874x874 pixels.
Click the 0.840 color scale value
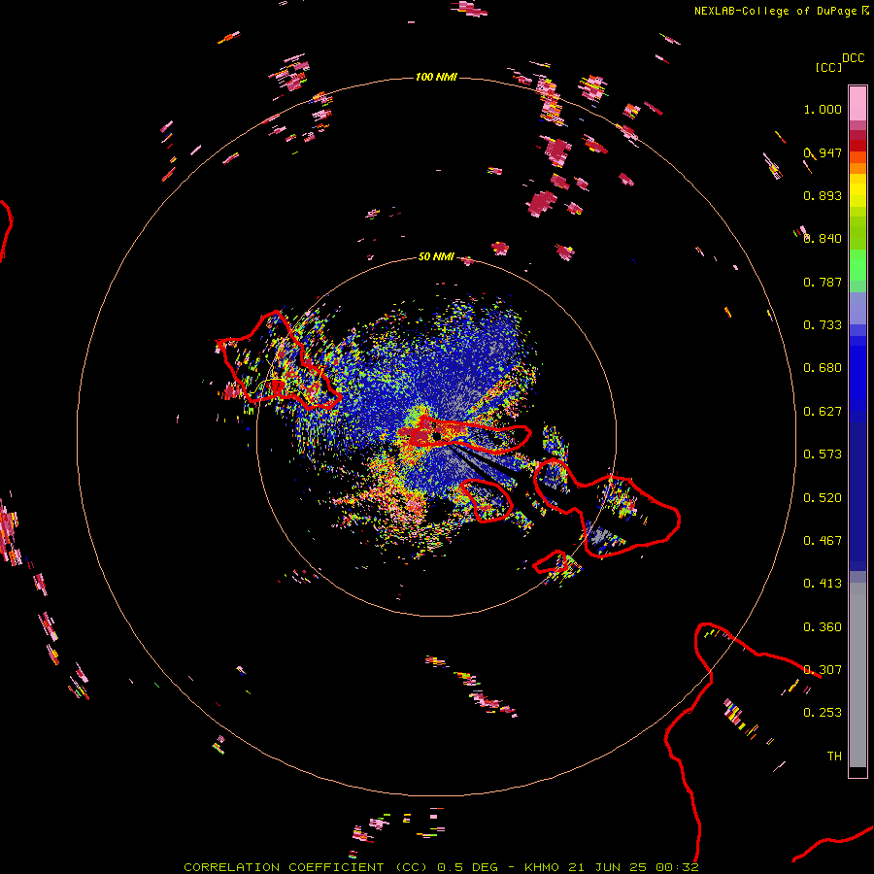[x=823, y=239]
